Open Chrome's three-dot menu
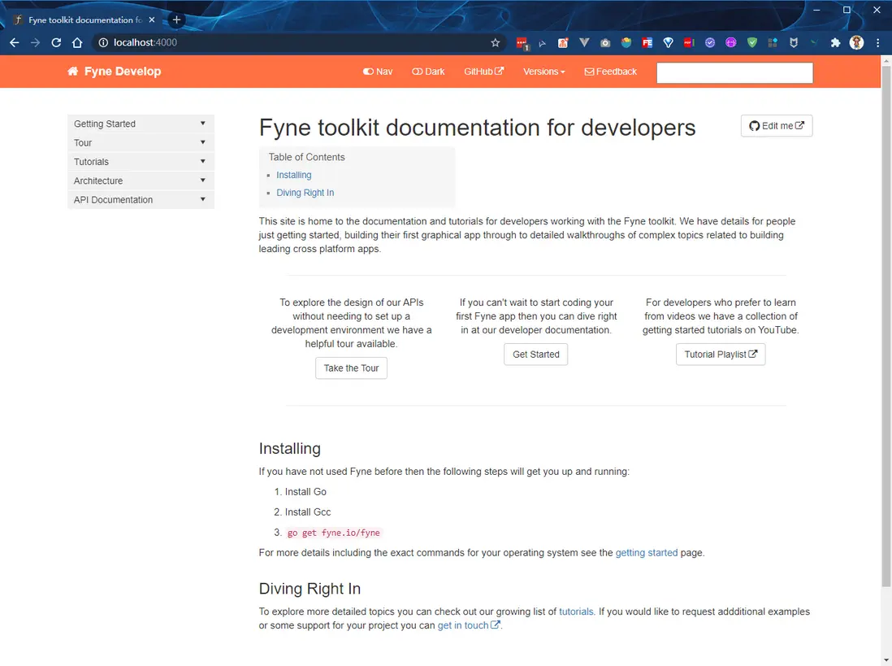This screenshot has height=666, width=892. tap(878, 43)
